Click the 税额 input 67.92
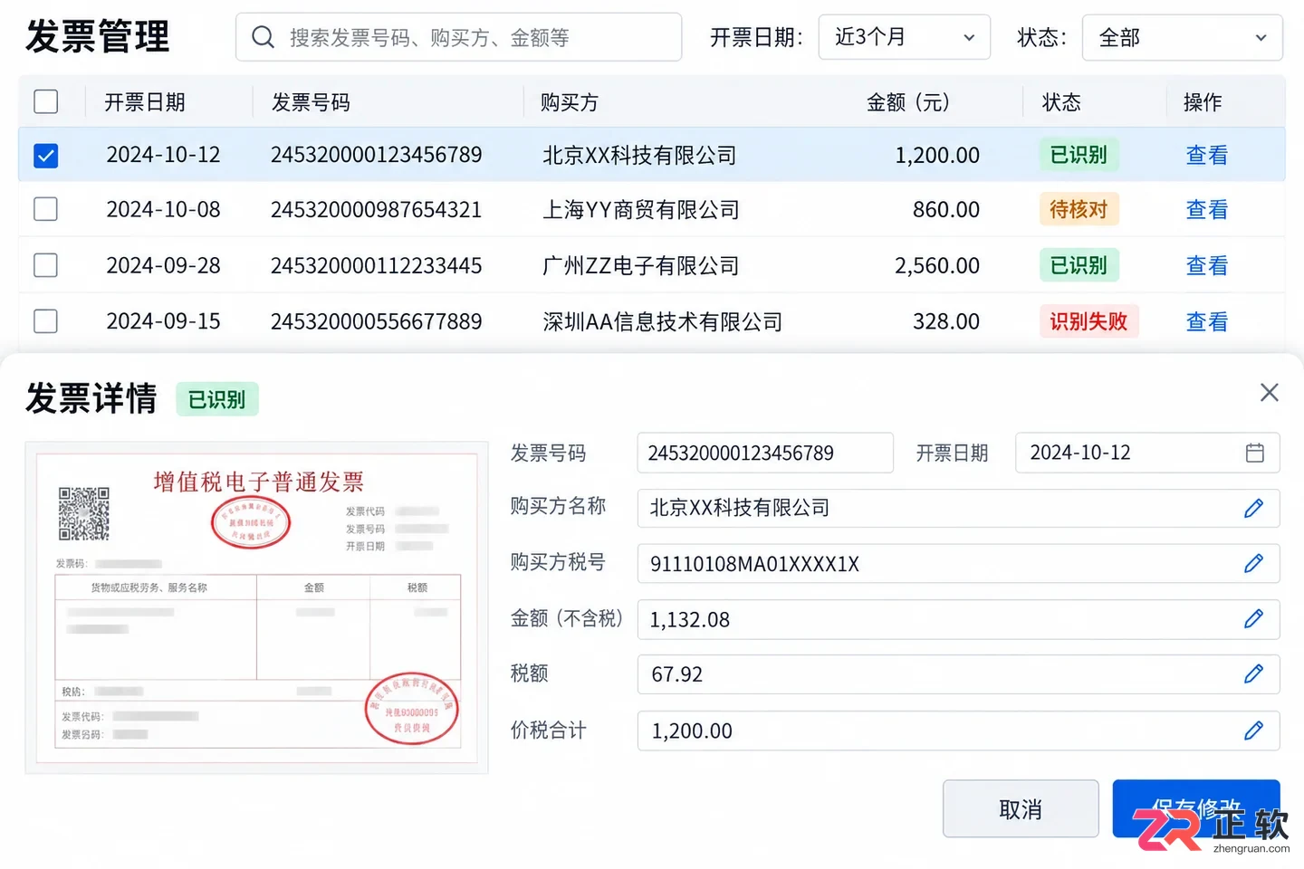The height and width of the screenshot is (869, 1304). point(958,674)
